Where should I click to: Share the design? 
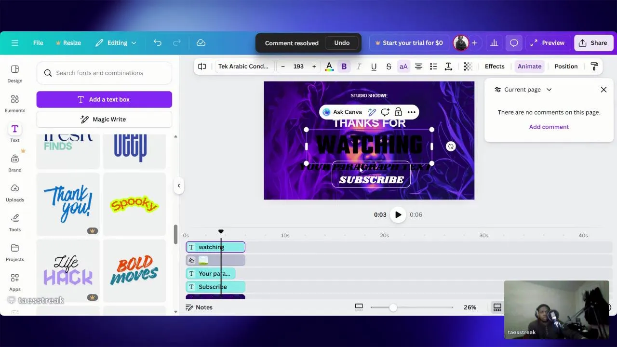point(593,43)
